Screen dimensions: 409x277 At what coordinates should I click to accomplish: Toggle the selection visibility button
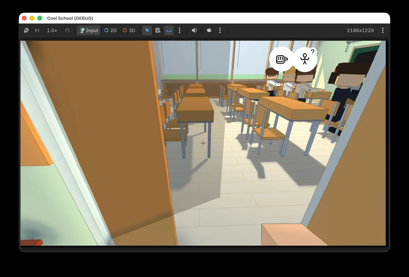pos(169,30)
